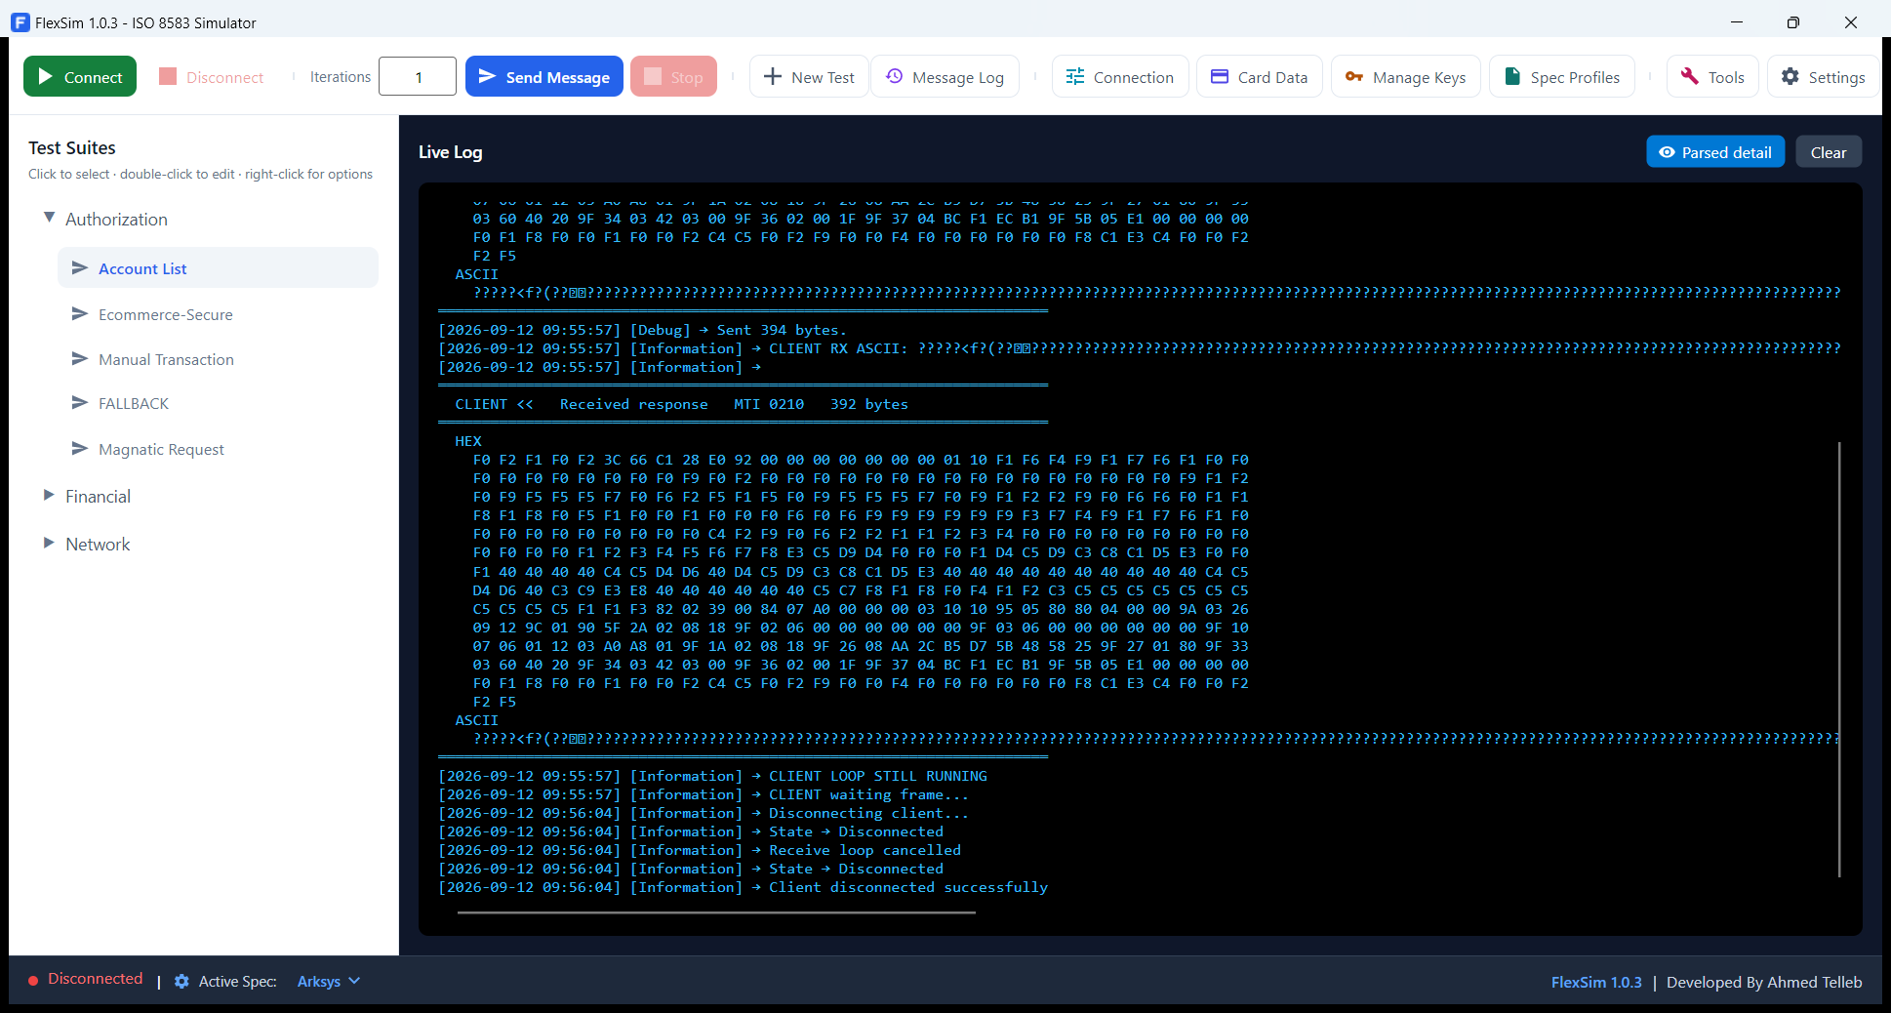The image size is (1891, 1013).
Task: Click '392 bytes' in response header
Action: click(868, 404)
